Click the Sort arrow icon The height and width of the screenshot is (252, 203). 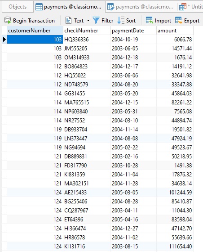pyautogui.click(x=121, y=20)
